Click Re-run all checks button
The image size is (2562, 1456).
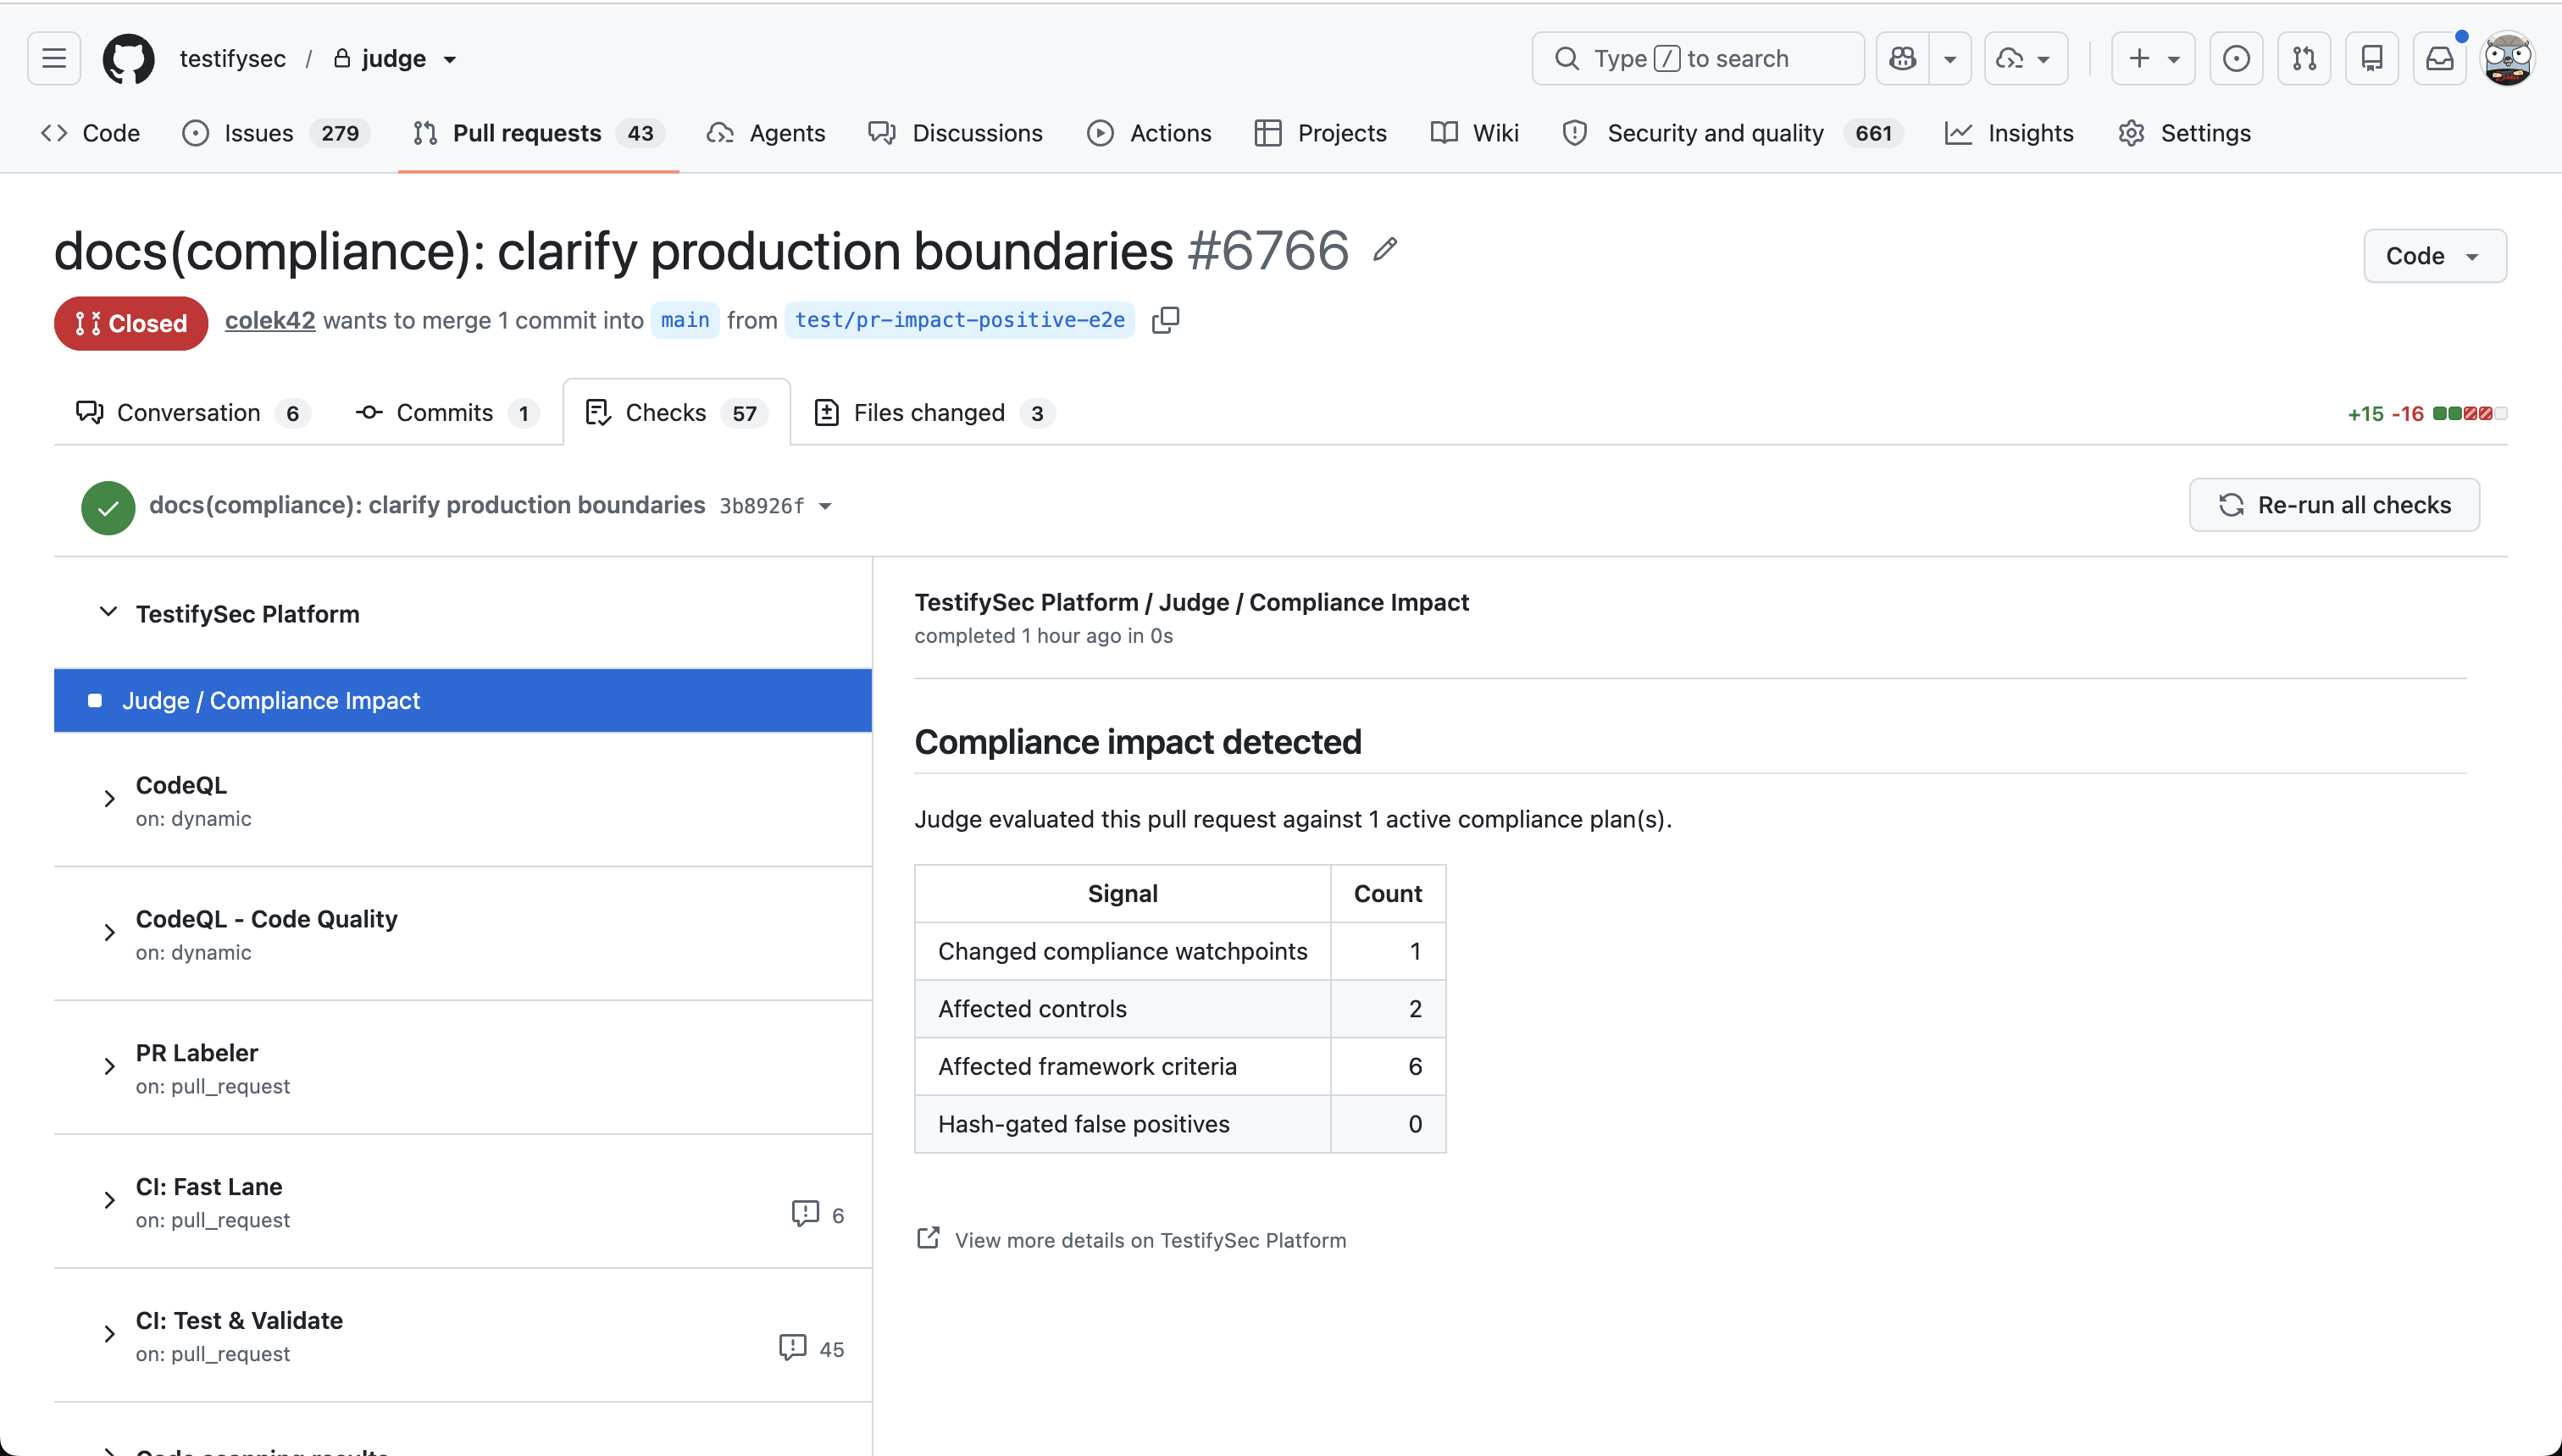[2334, 505]
